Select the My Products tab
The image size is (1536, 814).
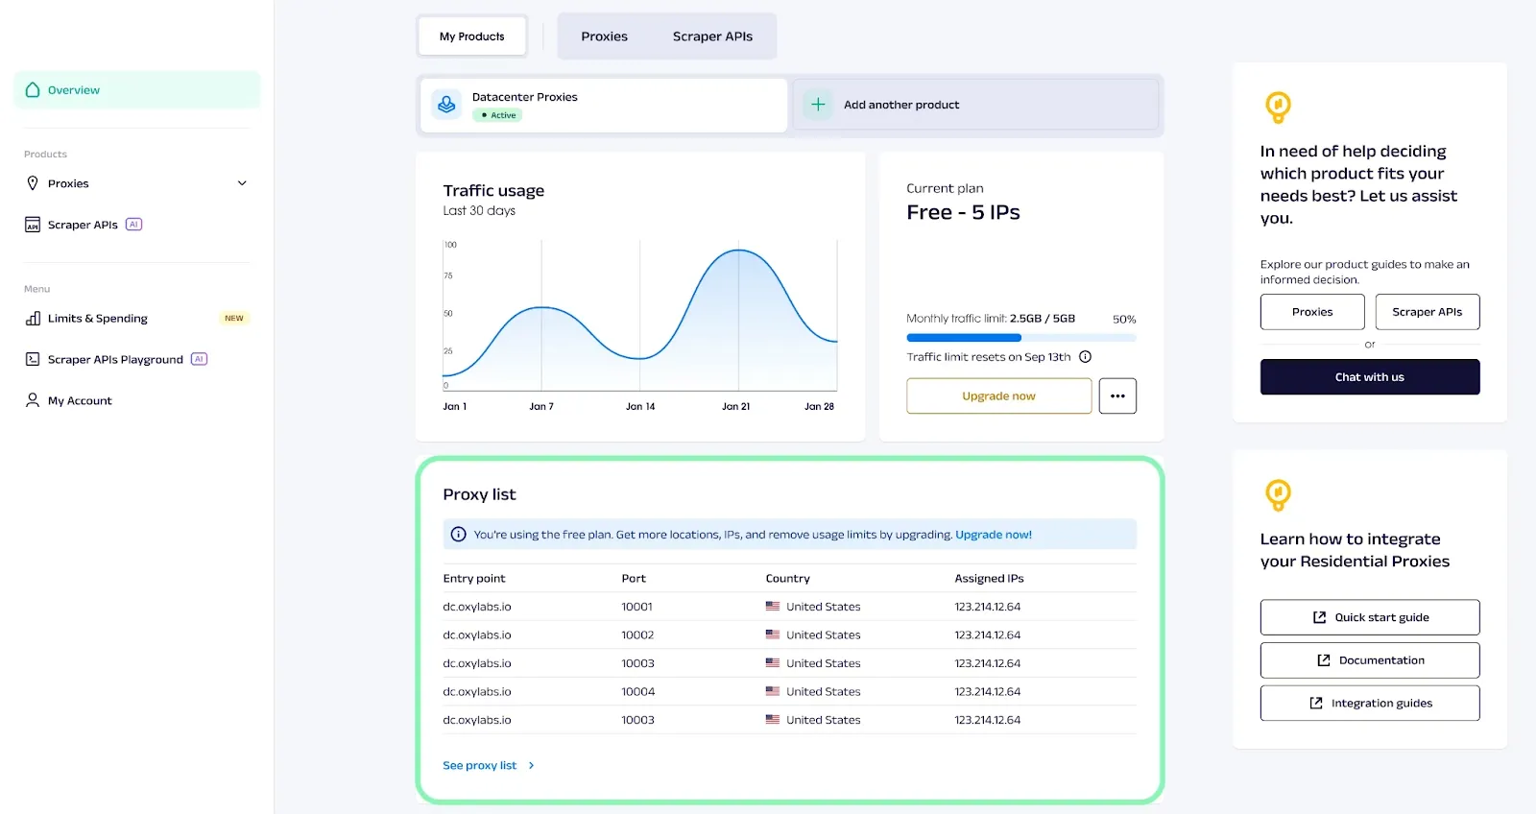pos(471,36)
